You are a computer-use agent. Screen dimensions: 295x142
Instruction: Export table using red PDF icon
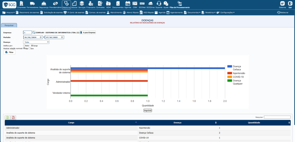click(x=13, y=117)
